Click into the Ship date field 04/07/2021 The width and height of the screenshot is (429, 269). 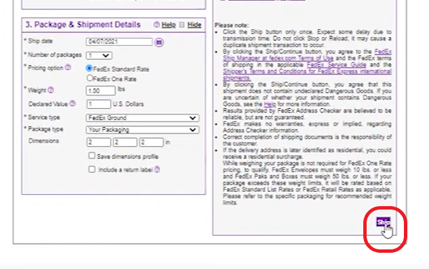(119, 42)
